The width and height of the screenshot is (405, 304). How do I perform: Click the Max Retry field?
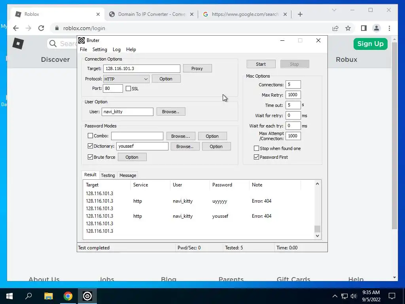(293, 95)
